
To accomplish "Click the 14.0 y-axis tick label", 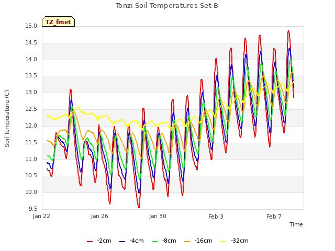I will (x=31, y=59).
